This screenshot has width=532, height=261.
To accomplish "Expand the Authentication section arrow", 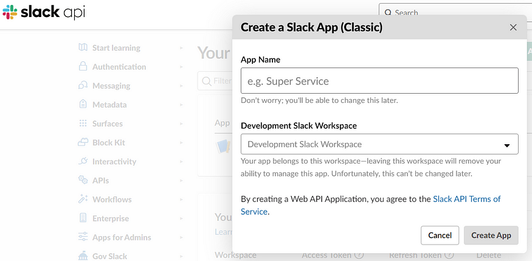I will coord(182,67).
